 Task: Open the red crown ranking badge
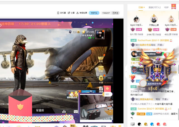pyautogui.click(x=173, y=6)
